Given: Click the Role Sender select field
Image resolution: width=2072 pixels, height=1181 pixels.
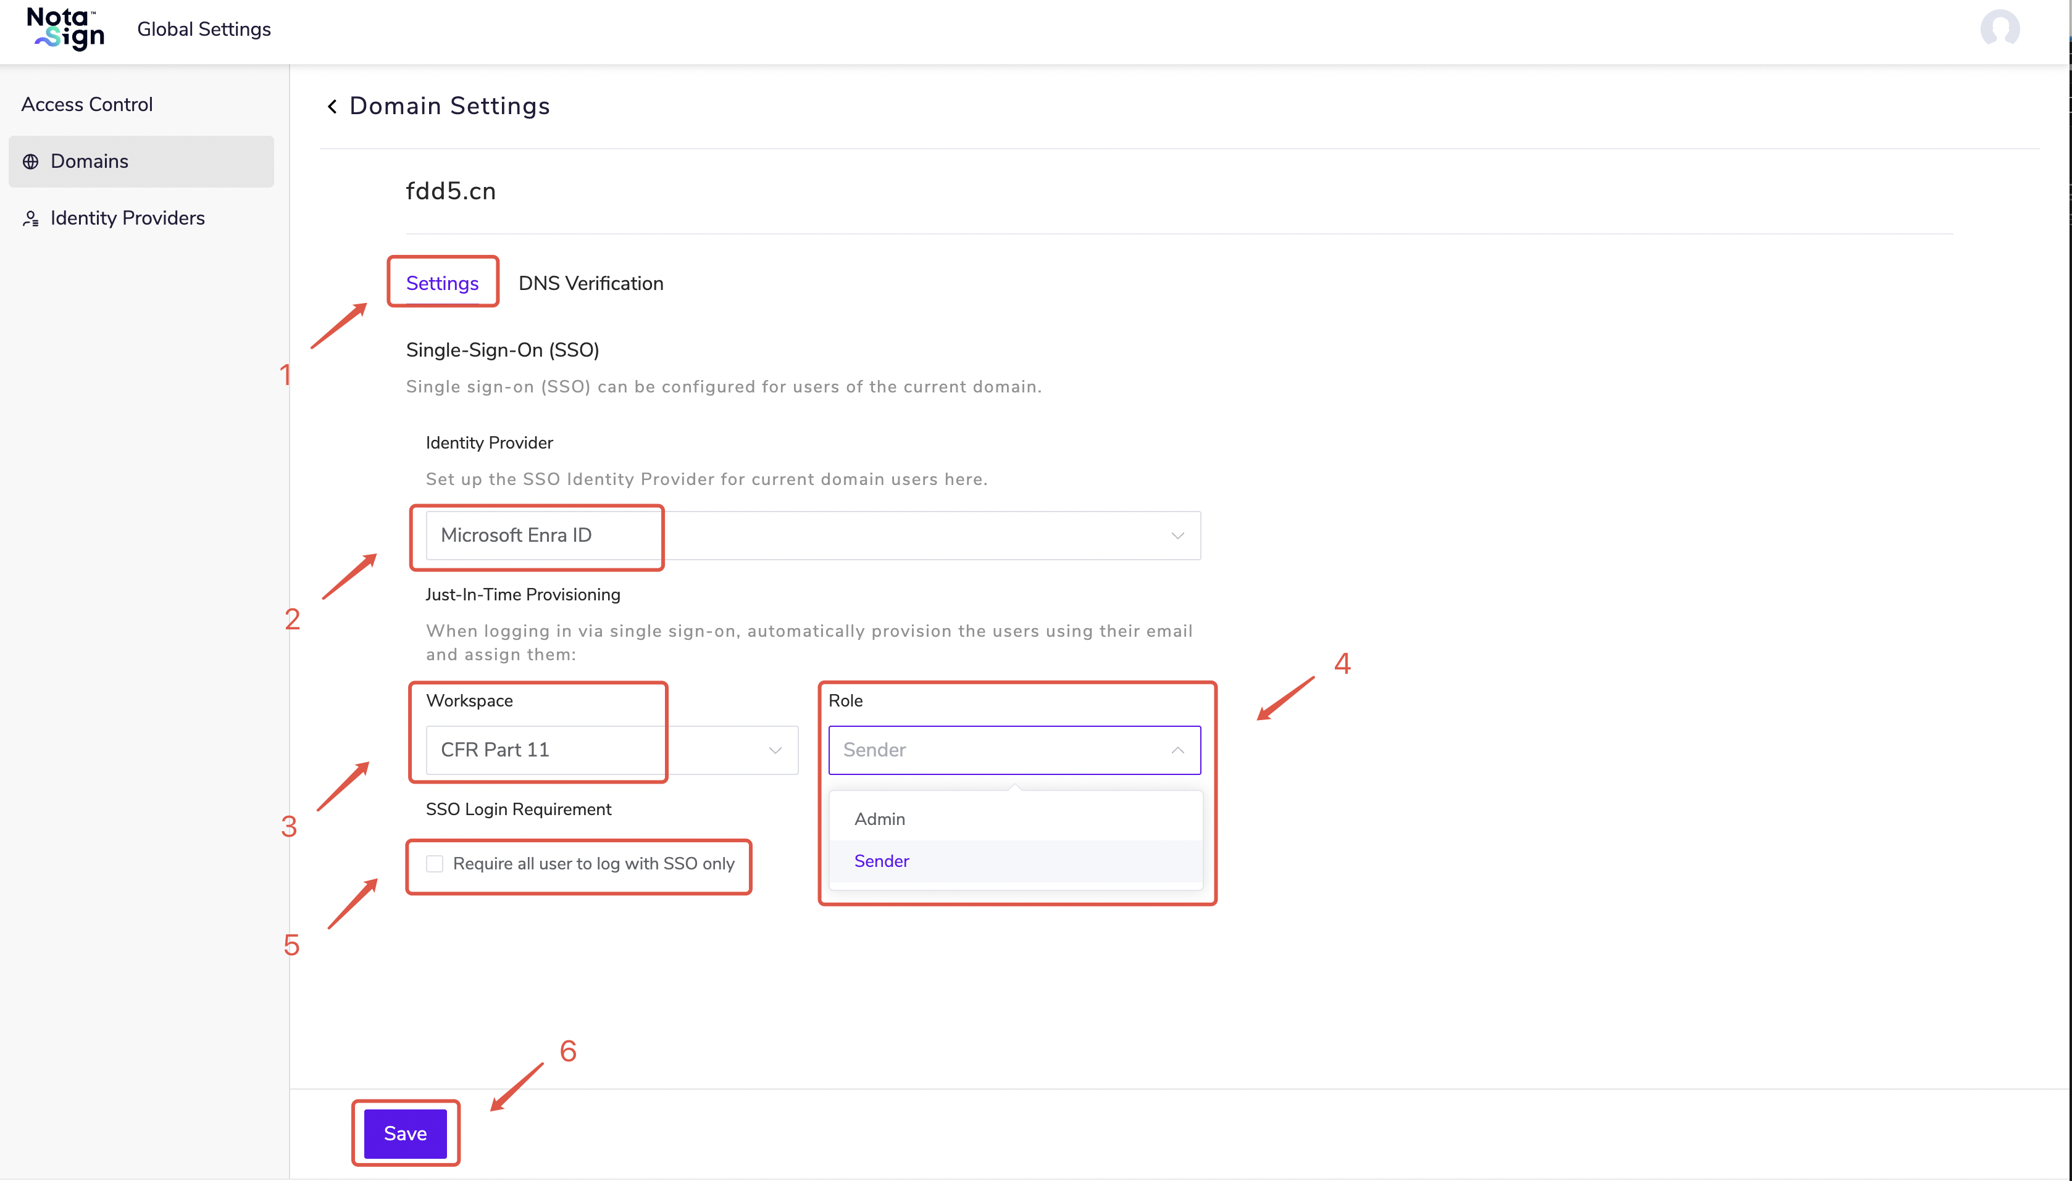Looking at the screenshot, I should click(998, 750).
